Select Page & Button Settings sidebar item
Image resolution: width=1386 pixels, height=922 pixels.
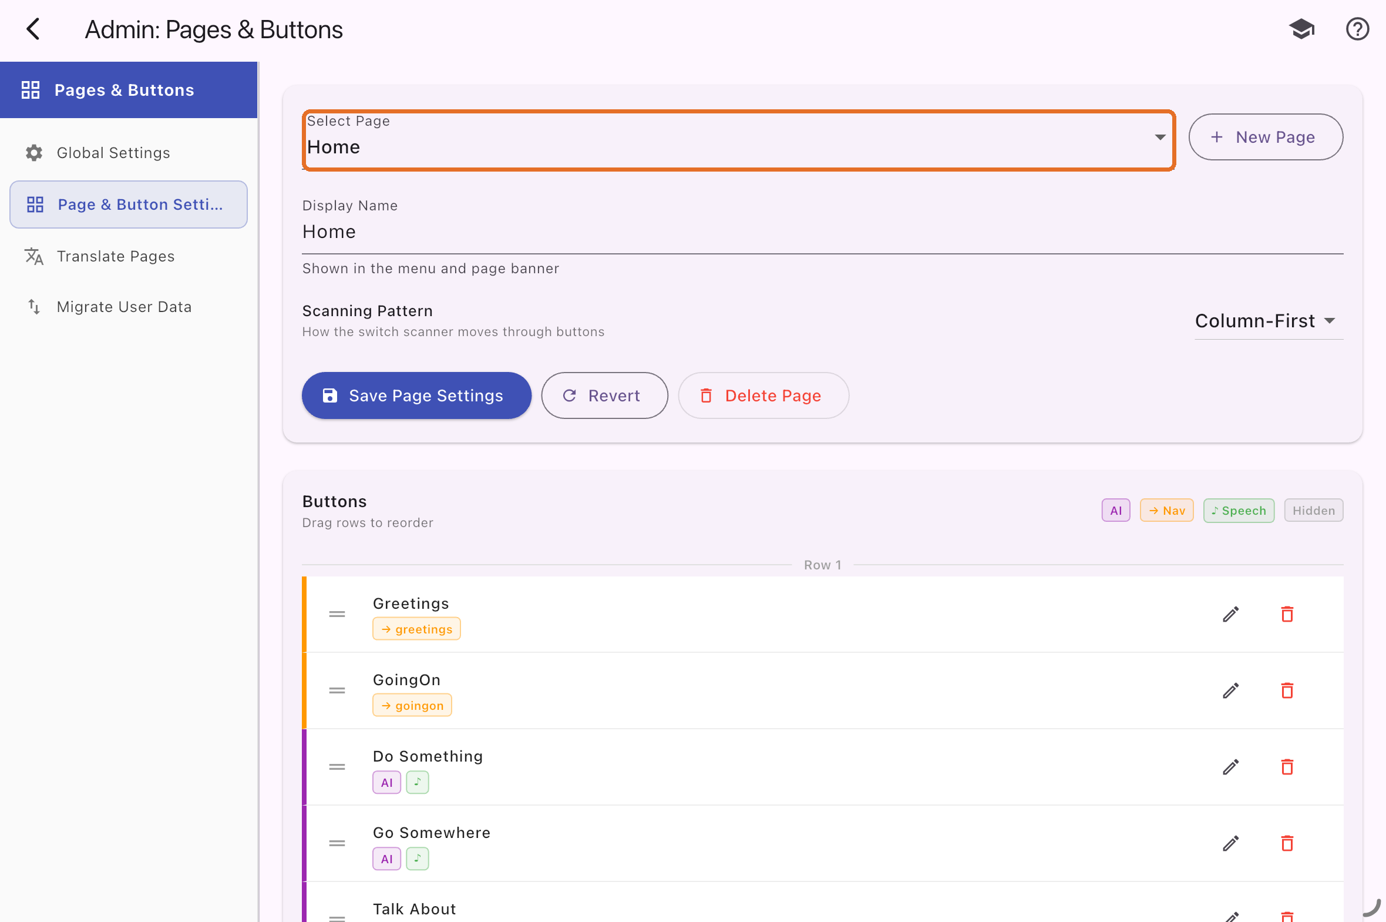[x=129, y=204]
